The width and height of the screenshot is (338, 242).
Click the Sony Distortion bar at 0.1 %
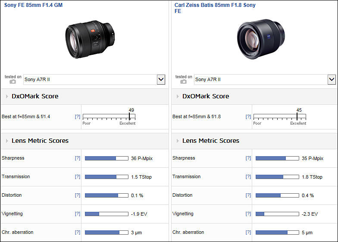[x=107, y=195]
